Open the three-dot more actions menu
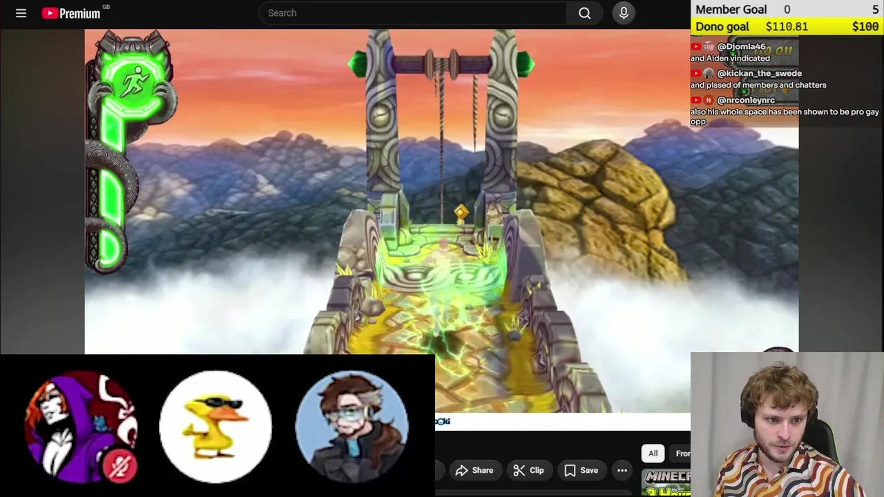This screenshot has width=884, height=497. (622, 470)
